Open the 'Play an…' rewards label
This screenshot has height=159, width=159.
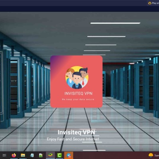pyautogui.click(x=155, y=3)
